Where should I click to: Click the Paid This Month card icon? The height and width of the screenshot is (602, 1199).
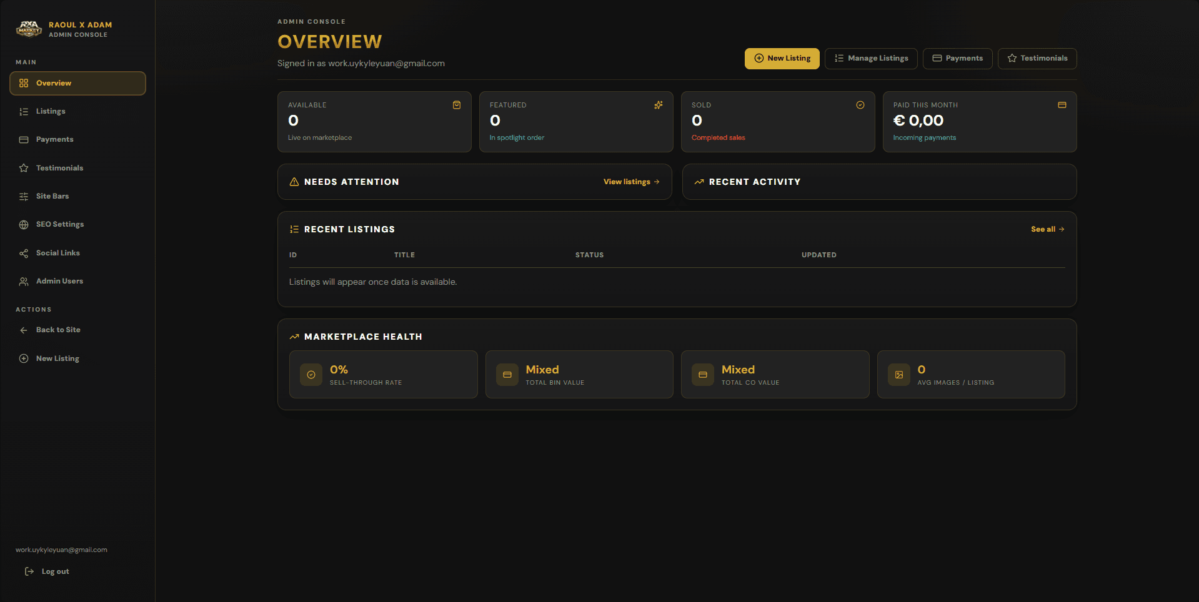pyautogui.click(x=1062, y=105)
